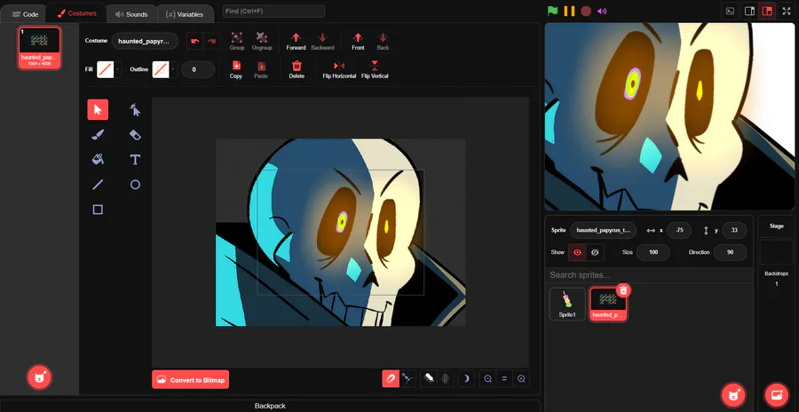Click the Redo arrow
This screenshot has width=799, height=412.
click(211, 41)
